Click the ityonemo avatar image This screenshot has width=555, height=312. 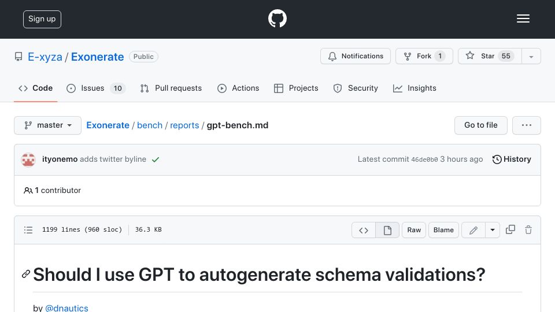click(x=28, y=159)
